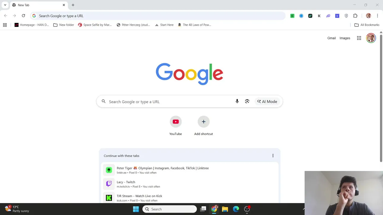This screenshot has width=383, height=215.
Task: Open 'Continue with these tabs' options menu
Action: pyautogui.click(x=273, y=156)
